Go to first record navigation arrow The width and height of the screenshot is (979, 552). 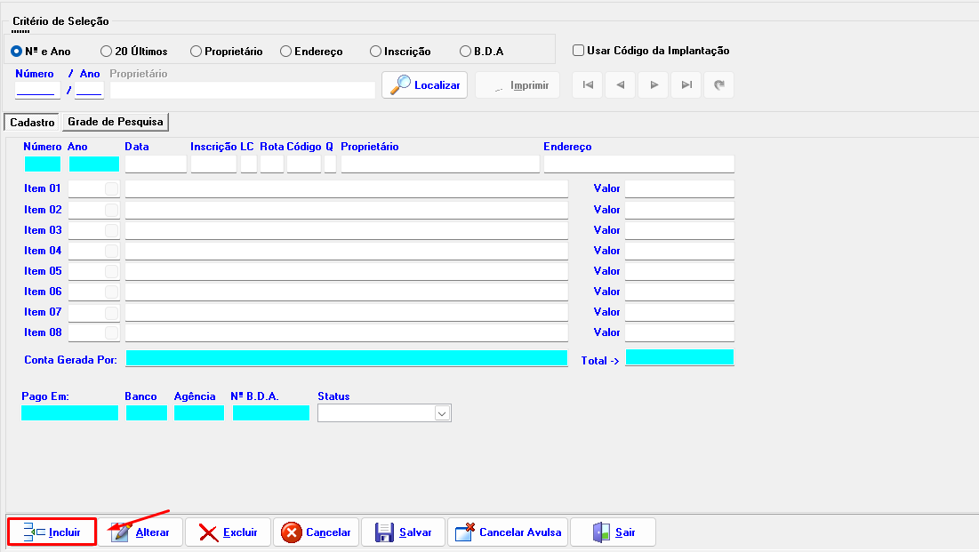tap(587, 85)
